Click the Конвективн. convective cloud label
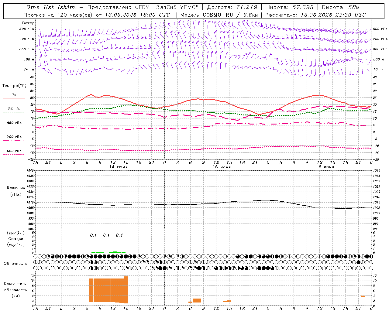 [x=15, y=284]
